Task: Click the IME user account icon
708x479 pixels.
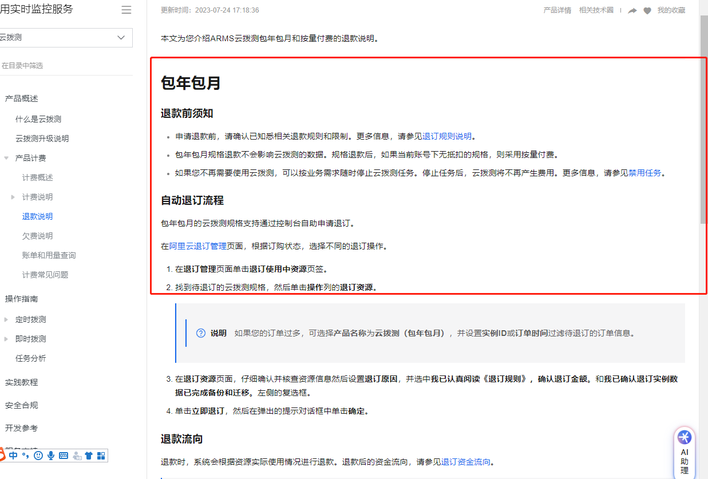Action: [x=77, y=456]
